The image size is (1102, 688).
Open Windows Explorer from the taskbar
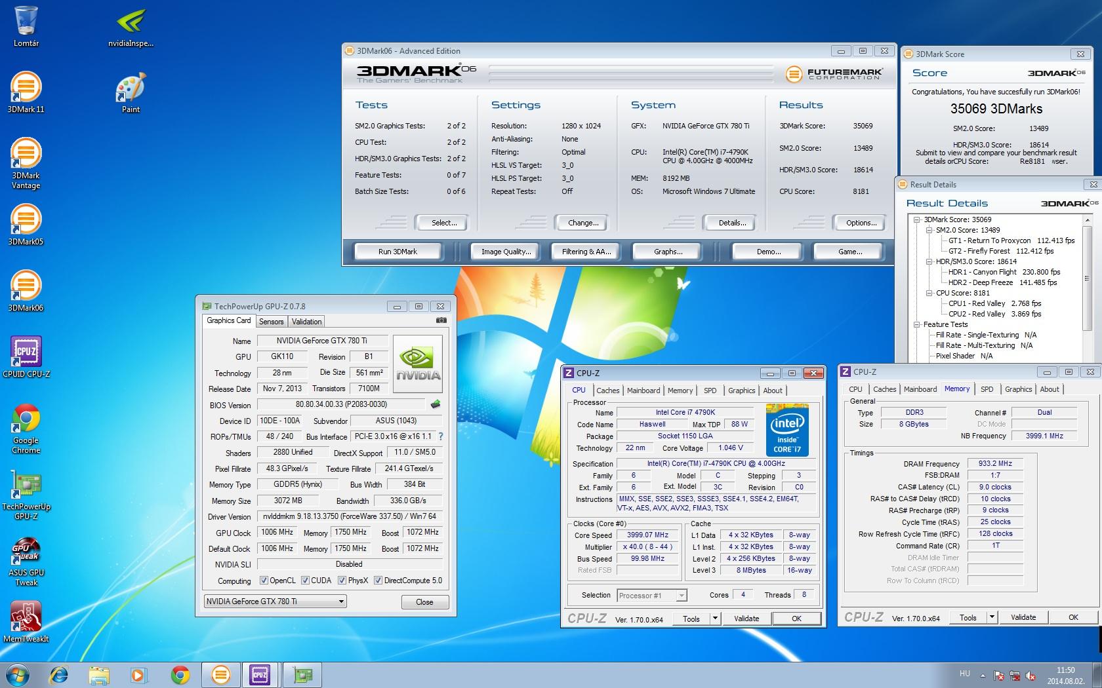click(99, 674)
